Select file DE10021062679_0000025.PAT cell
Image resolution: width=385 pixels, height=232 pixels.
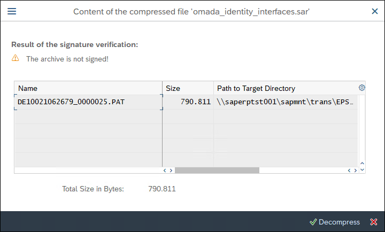(x=88, y=102)
